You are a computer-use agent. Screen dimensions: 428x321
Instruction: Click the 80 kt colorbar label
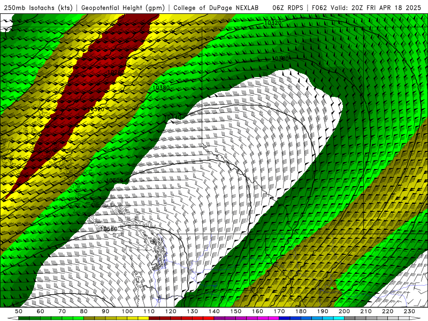[x=84, y=311]
